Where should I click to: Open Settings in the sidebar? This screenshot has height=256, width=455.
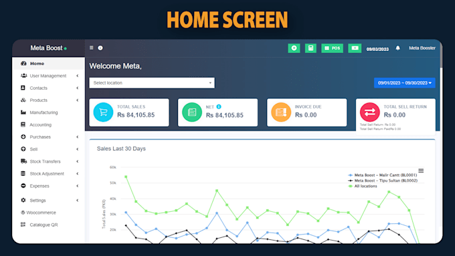click(x=49, y=200)
